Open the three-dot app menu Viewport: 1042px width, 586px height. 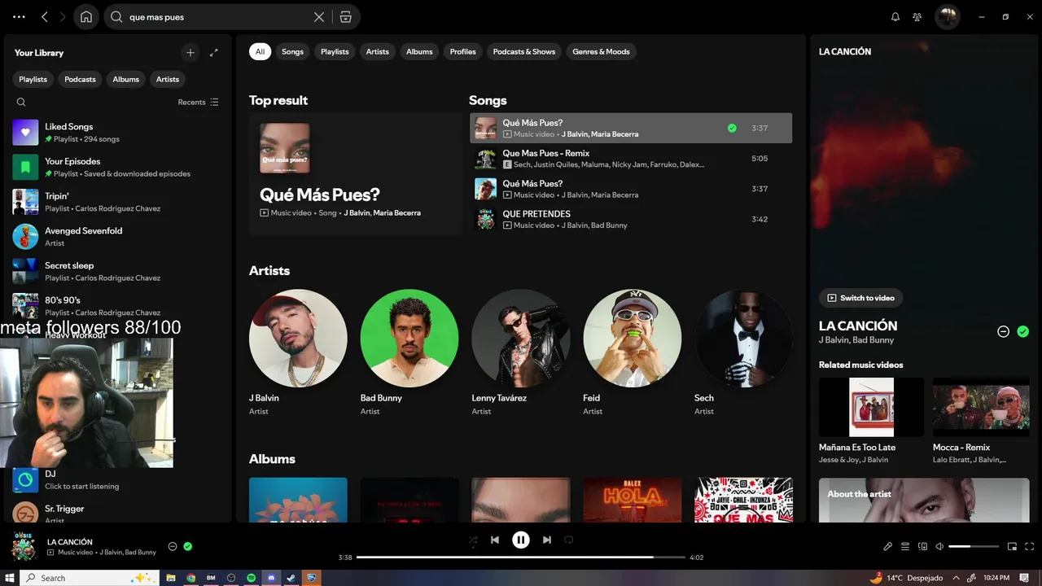pyautogui.click(x=19, y=17)
